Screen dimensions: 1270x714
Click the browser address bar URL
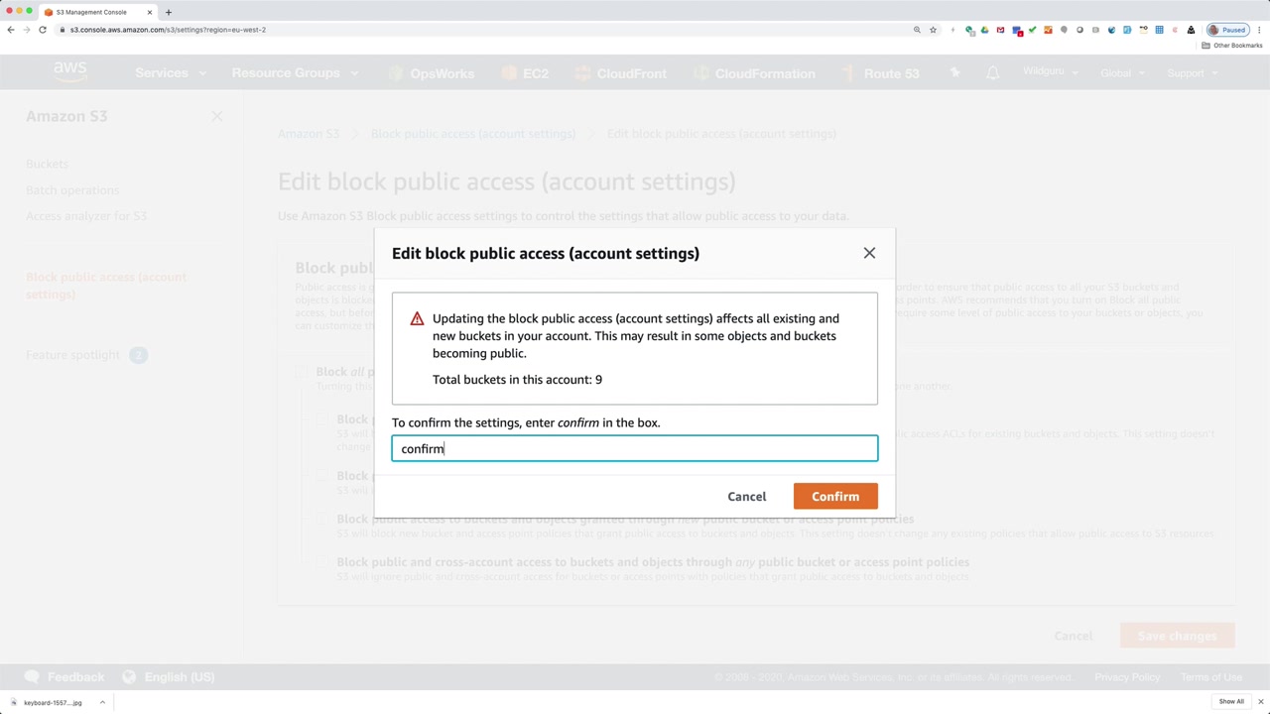[168, 30]
